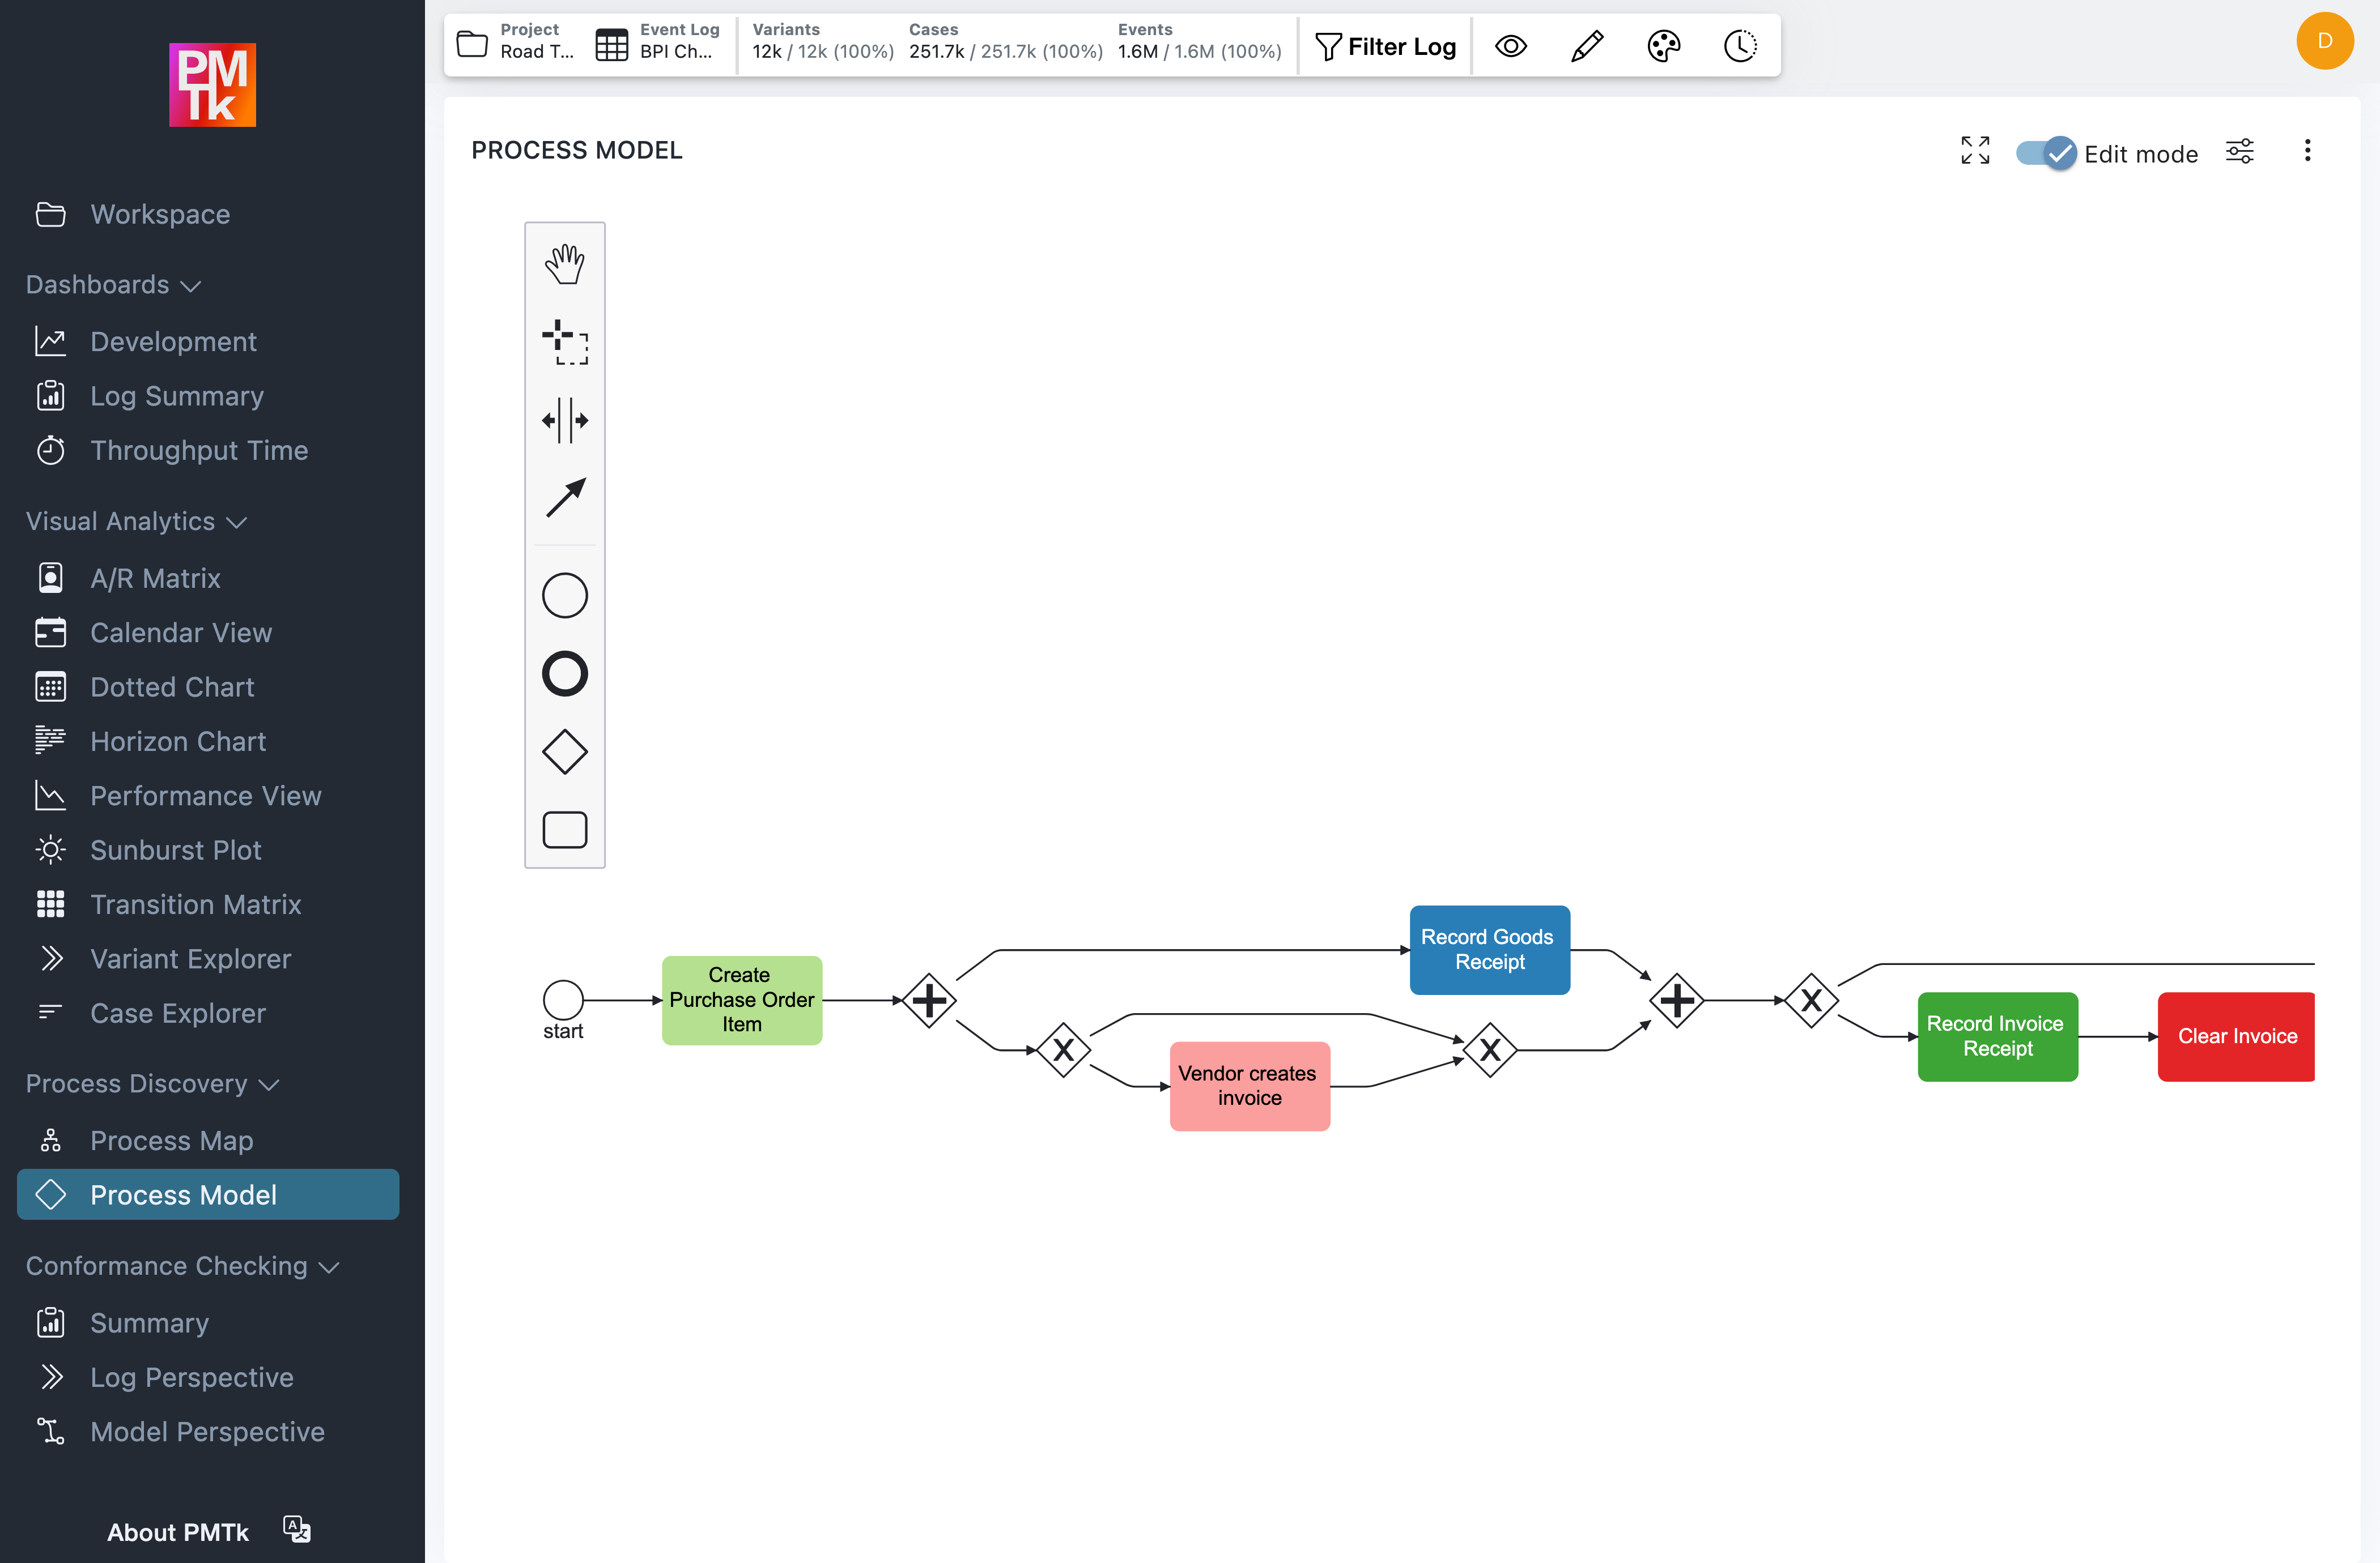Screen dimensions: 2380x1563
Task: Click the Filter Log button
Action: (x=1386, y=46)
